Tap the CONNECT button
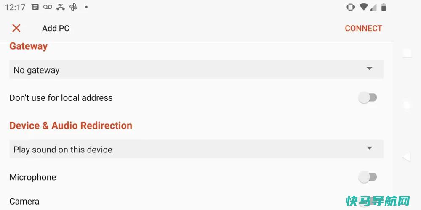421x210 pixels. click(363, 29)
